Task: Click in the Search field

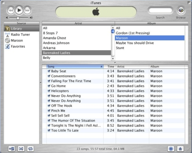Action: click(160, 11)
